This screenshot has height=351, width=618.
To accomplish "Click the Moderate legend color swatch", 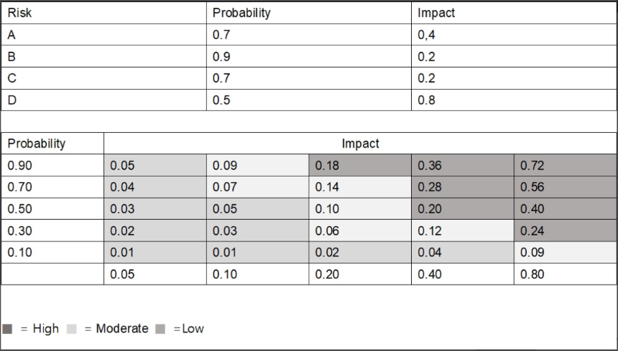I will coord(73,329).
